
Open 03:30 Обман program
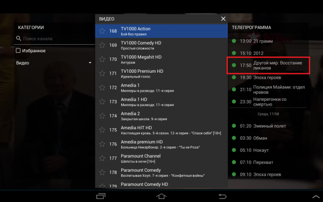(268, 138)
